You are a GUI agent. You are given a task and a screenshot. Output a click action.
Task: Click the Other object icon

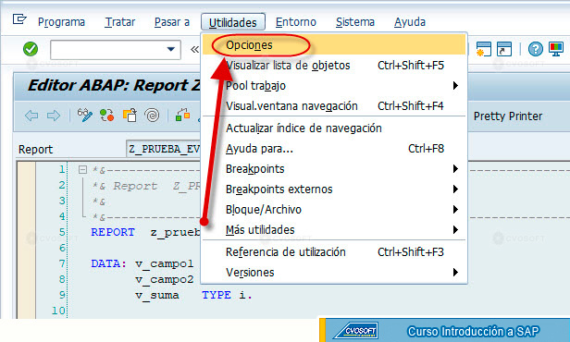[130, 116]
